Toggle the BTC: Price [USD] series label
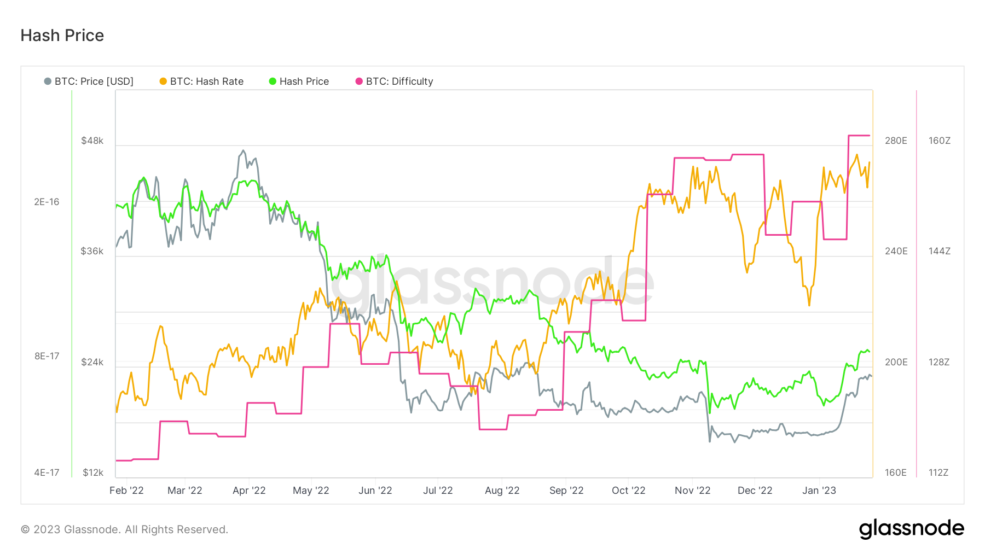Viewport: 985px width, 554px height. [x=94, y=81]
